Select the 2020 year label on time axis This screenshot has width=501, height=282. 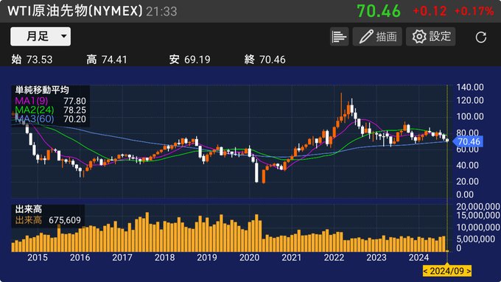pyautogui.click(x=249, y=258)
